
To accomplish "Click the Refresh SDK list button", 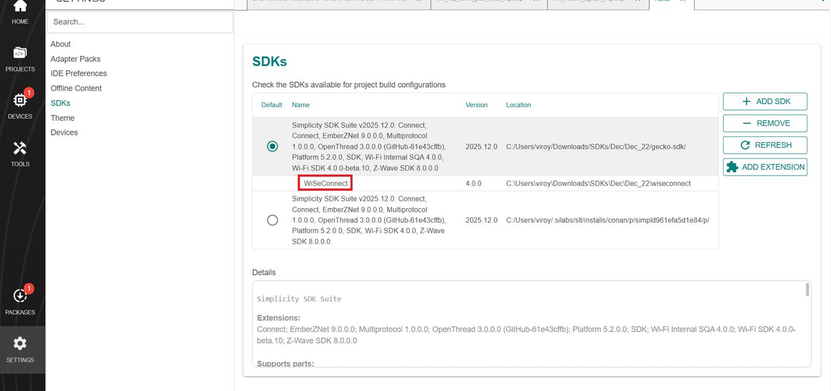I will tap(765, 145).
